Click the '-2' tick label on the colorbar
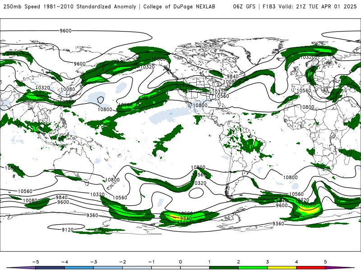Viewport: 361px width, 270px height. click(122, 262)
